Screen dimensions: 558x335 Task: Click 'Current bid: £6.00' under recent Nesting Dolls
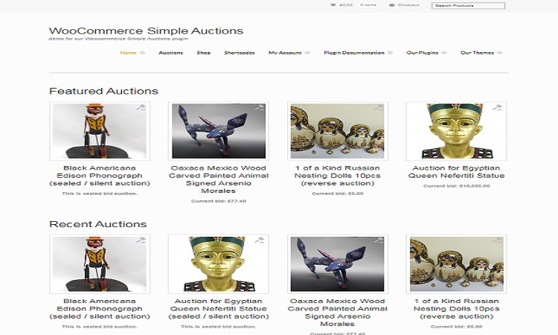tap(456, 327)
